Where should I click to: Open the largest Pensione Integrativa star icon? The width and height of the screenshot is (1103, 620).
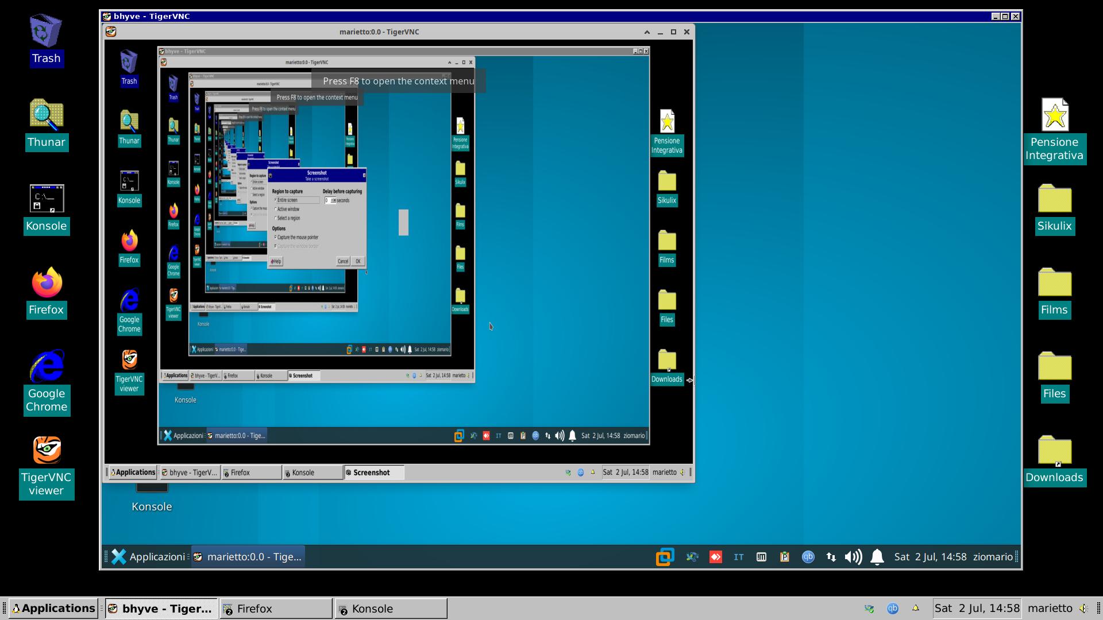(1055, 115)
